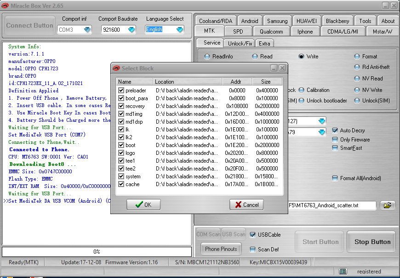Toggle the USBCable checkbox
Viewport: 400px width, 278px height.
tap(252, 235)
